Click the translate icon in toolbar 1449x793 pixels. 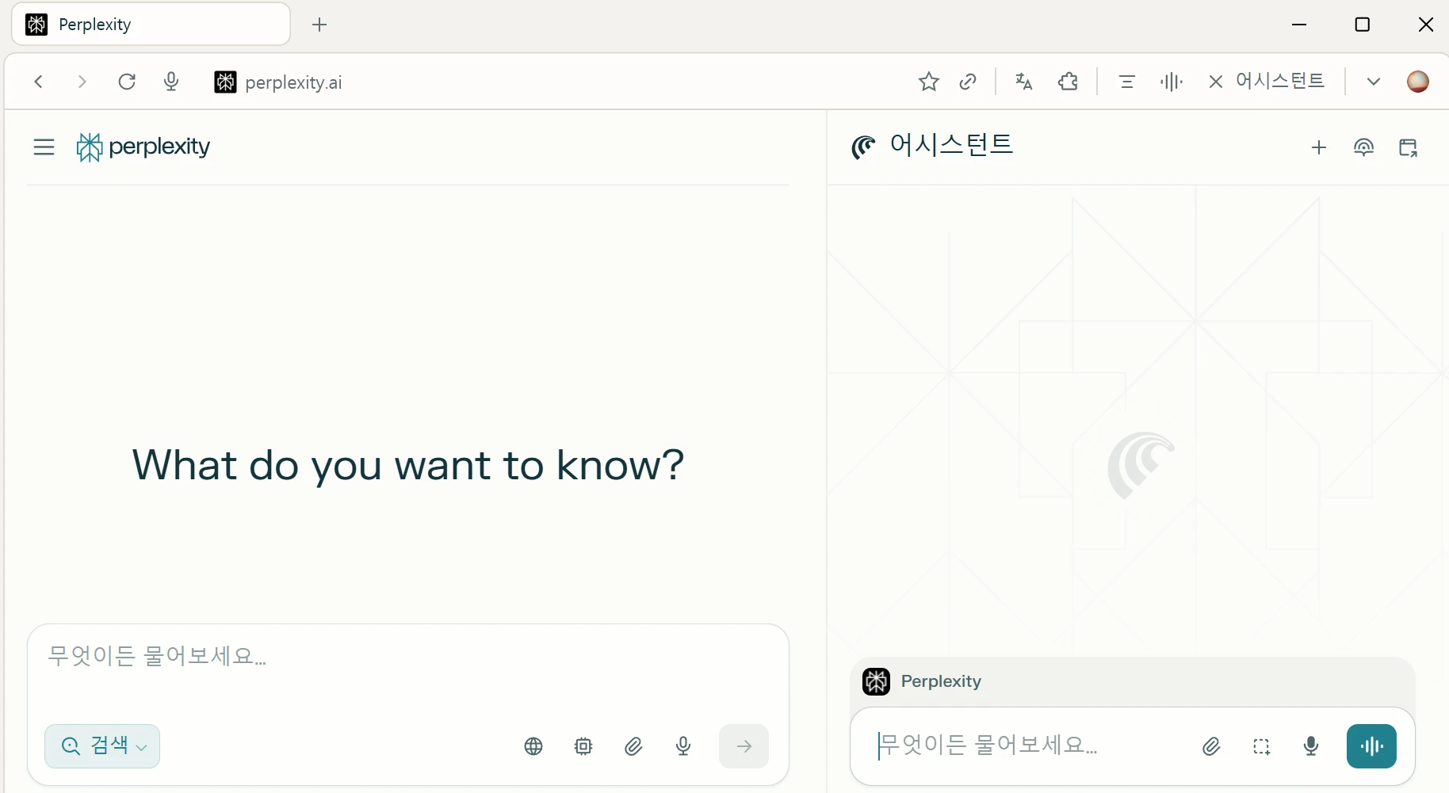(1023, 82)
